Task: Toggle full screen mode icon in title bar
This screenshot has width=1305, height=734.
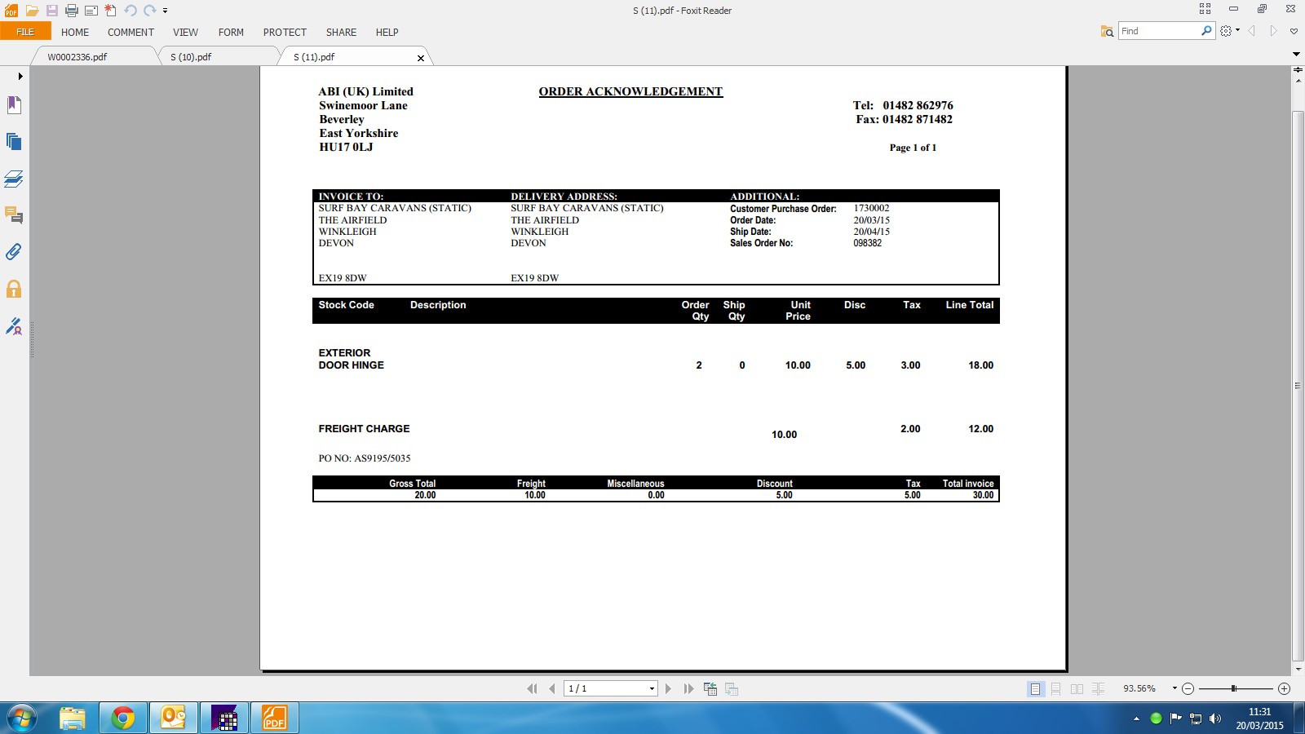Action: (1205, 9)
